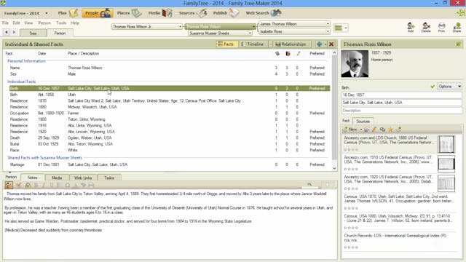Click the link chain icon in sources toolbar
466x262 pixels.
(x=382, y=130)
